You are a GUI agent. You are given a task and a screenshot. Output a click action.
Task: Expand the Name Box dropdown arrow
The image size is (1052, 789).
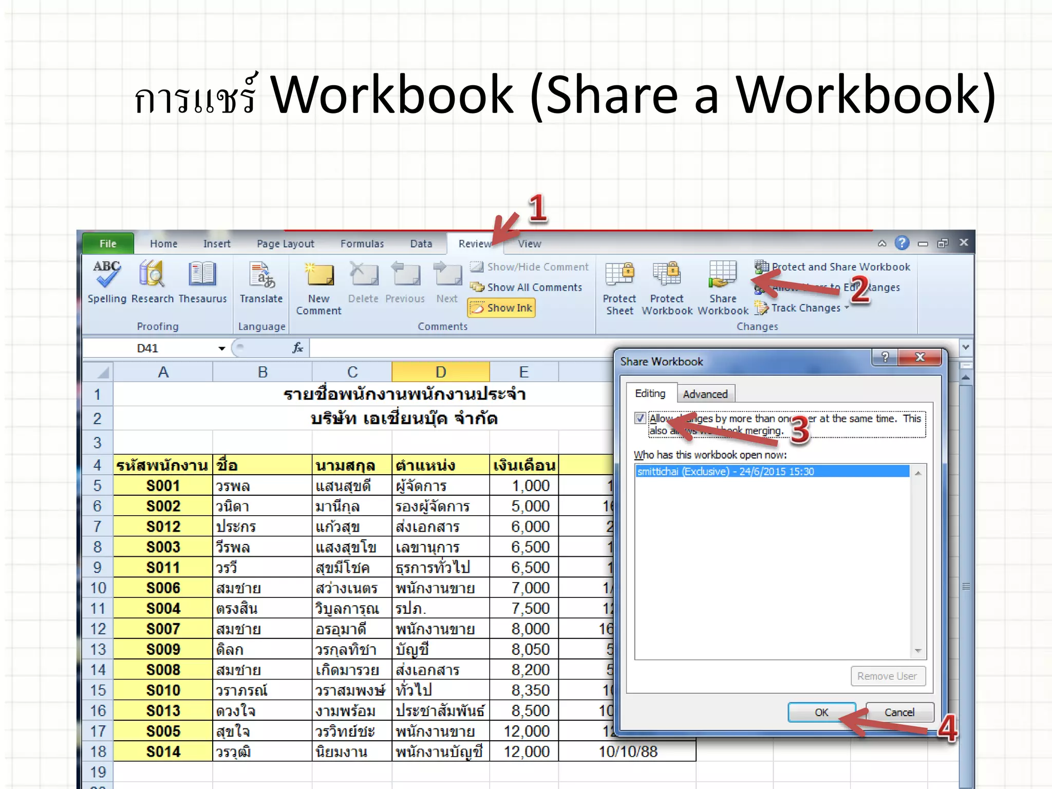pos(221,348)
